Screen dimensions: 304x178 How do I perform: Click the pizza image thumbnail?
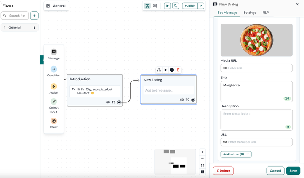256,40
